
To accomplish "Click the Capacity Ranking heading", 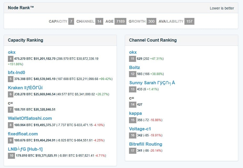I will (x=25, y=40).
